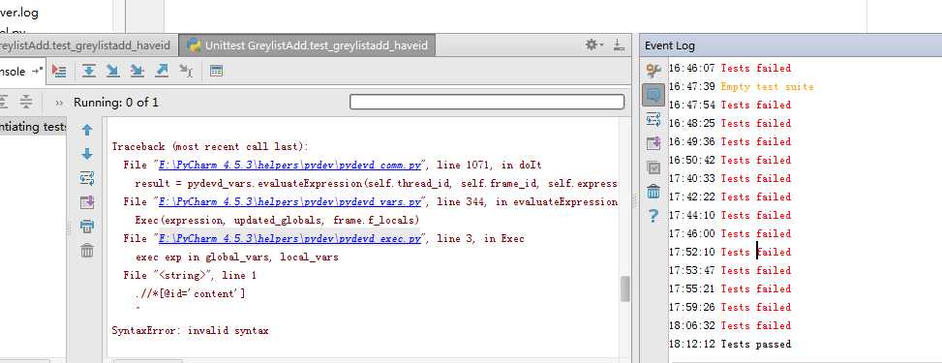Click the console up arrow icon

[x=87, y=130]
